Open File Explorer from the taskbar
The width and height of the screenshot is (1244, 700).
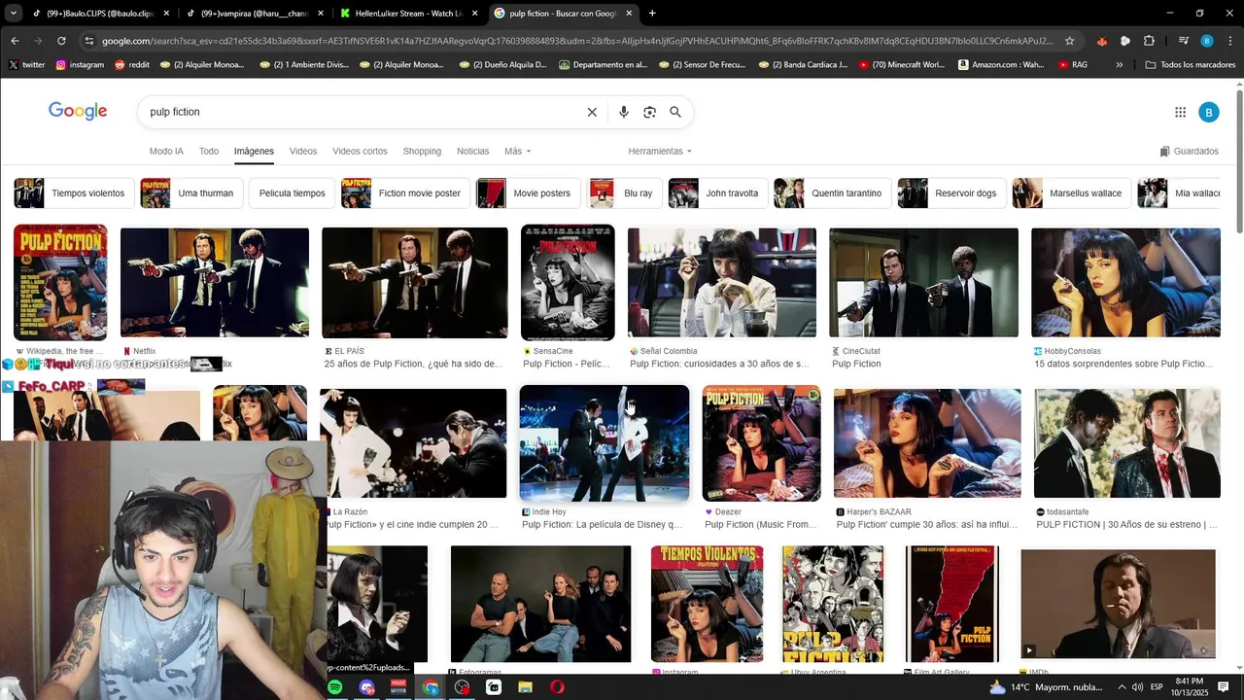click(x=525, y=687)
